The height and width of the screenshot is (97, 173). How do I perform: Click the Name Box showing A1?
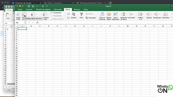coord(20,23)
